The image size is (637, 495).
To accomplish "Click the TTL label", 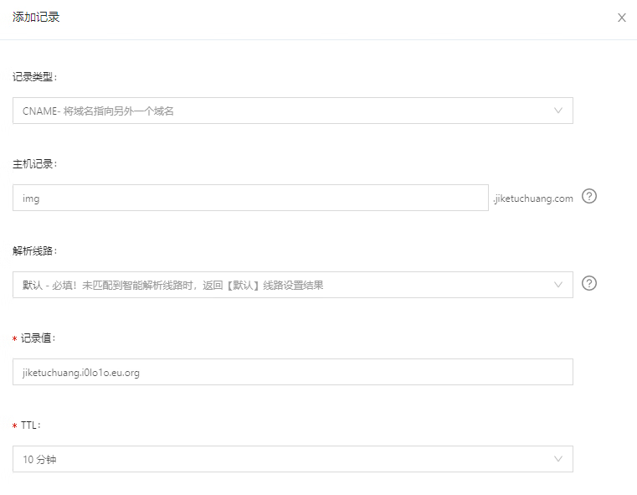I will point(31,425).
